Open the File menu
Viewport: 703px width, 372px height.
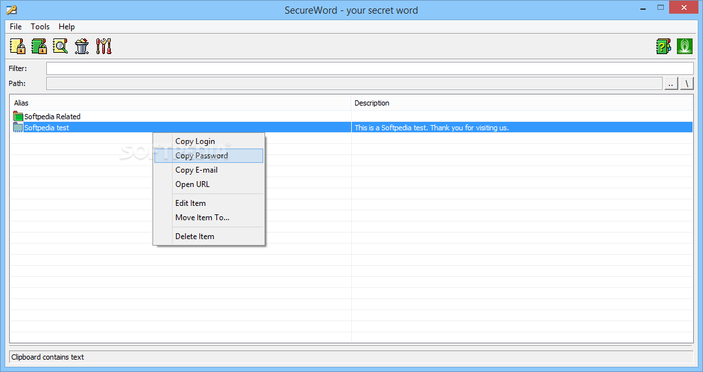pos(16,27)
